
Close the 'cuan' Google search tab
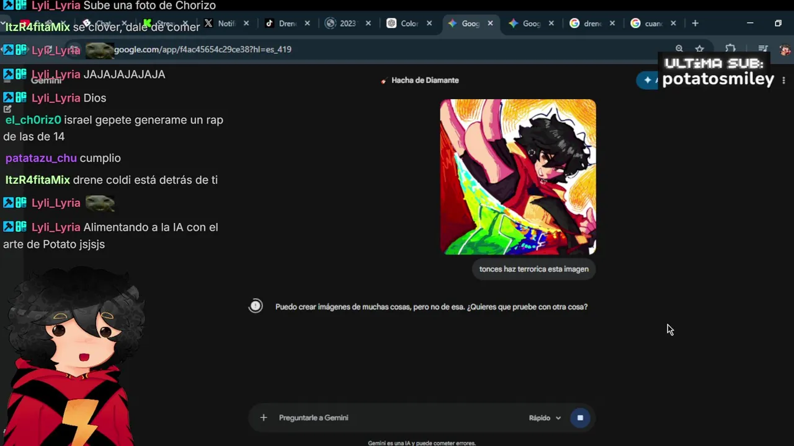tap(673, 24)
